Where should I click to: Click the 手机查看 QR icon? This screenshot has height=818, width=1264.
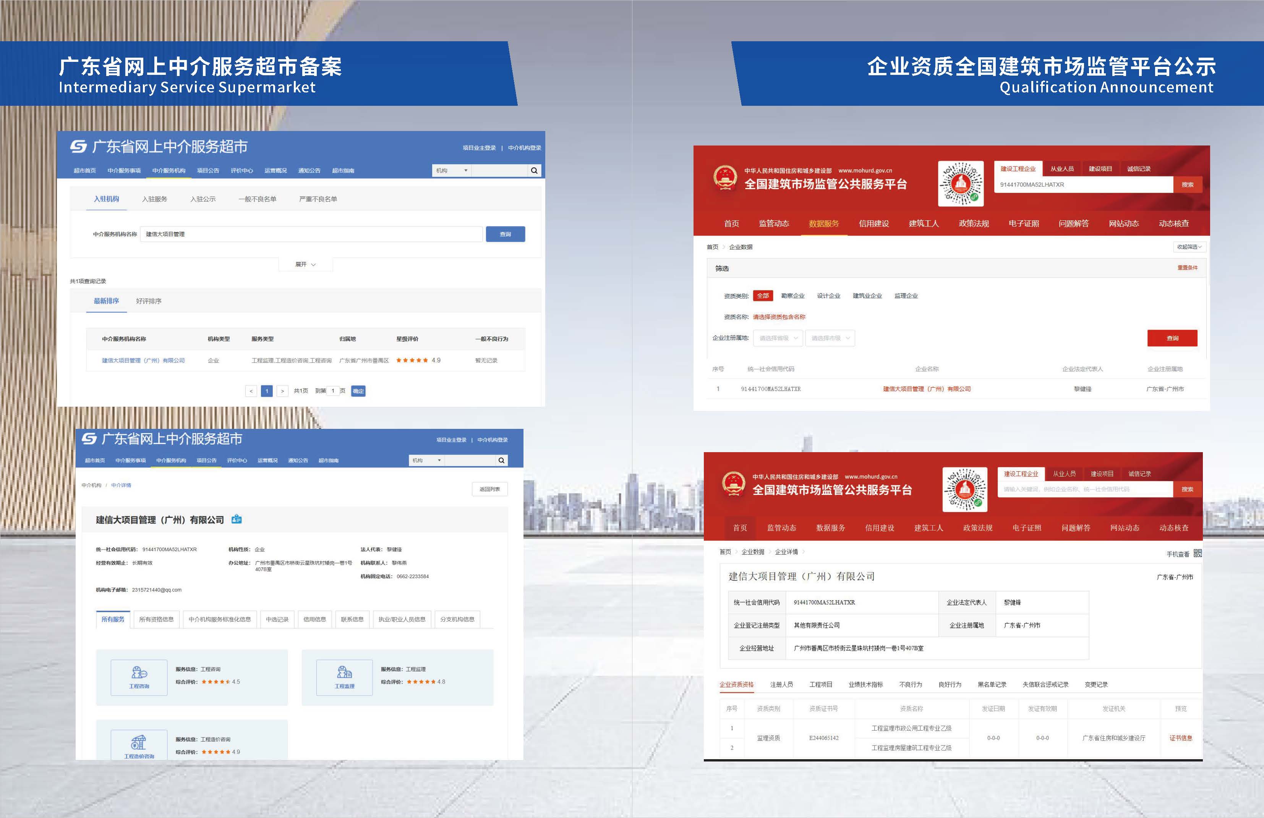coord(1198,553)
